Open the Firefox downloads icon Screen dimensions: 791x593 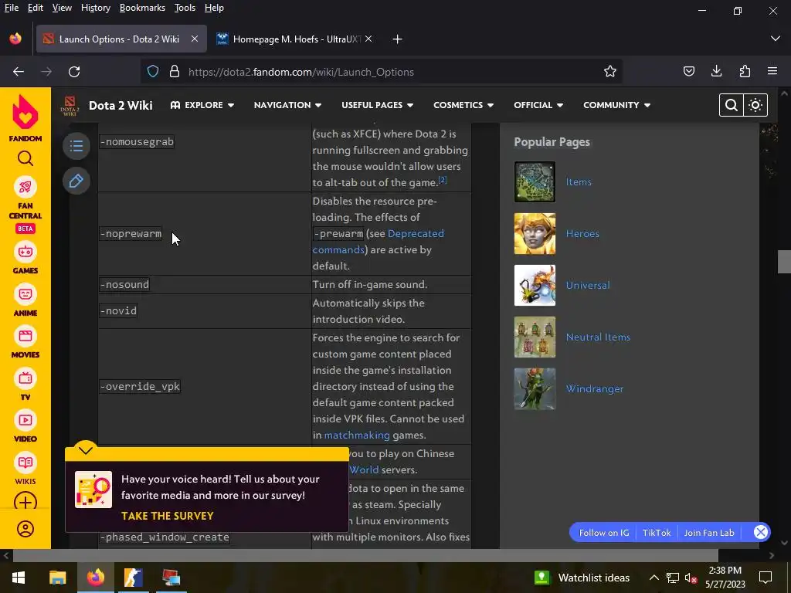click(x=716, y=72)
